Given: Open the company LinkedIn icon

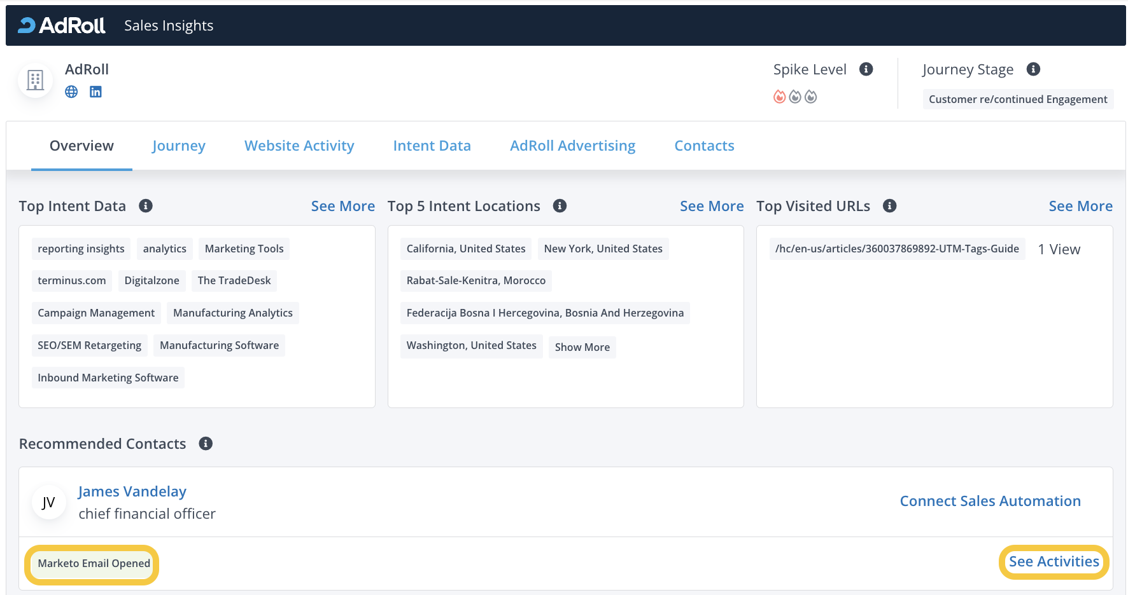Looking at the screenshot, I should 95,92.
